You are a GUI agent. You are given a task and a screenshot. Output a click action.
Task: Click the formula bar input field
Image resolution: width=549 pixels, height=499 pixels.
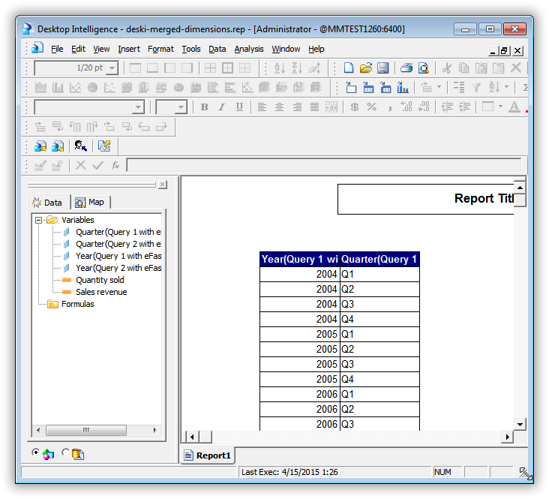click(x=324, y=165)
